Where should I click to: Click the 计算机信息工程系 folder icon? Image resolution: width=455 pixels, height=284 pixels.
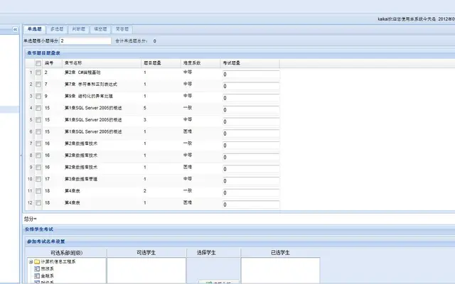[x=37, y=262]
